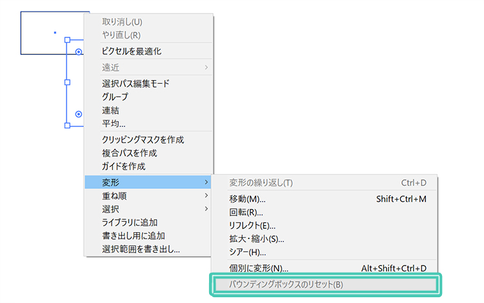Expand the 重ね順 submenu
The image size is (484, 303).
click(x=148, y=196)
